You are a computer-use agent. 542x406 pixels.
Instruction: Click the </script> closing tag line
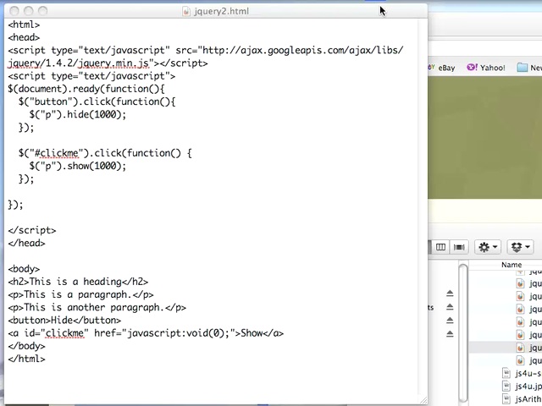32,230
